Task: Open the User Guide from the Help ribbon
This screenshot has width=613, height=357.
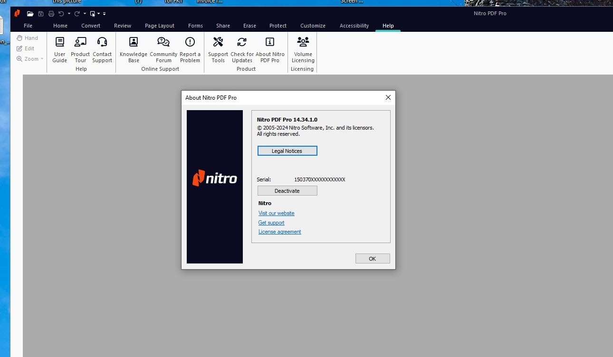Action: pyautogui.click(x=59, y=49)
